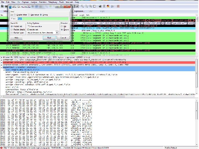199x149 pixels.
Task: Open the Character set dropdown
Action: coord(57,33)
